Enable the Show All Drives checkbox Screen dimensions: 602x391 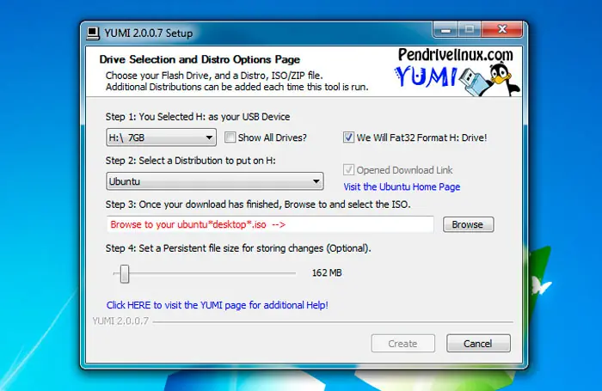pos(230,137)
